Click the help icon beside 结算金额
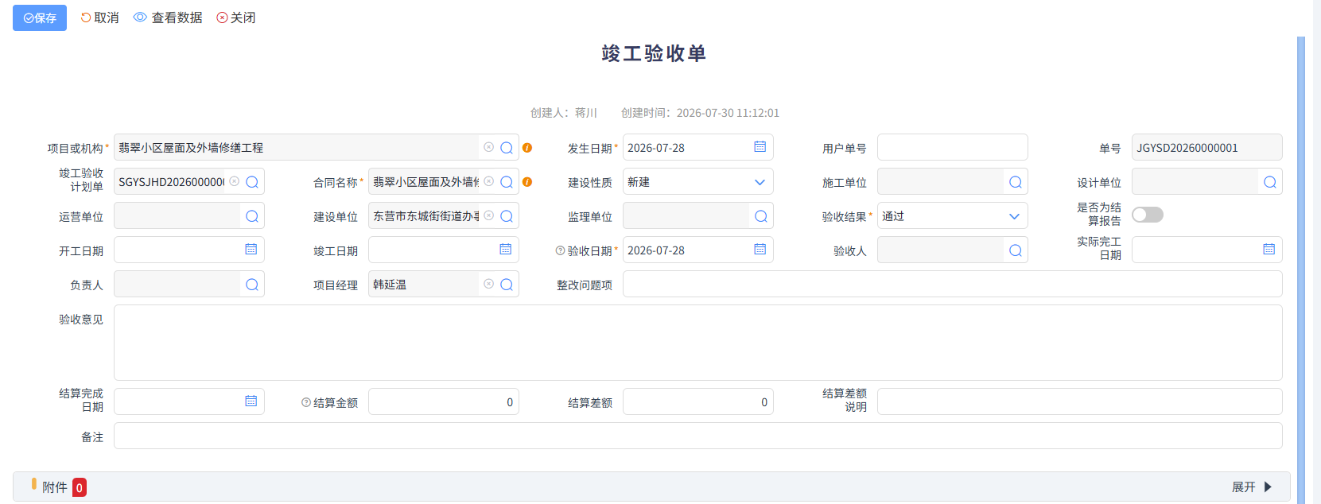Viewport: 1321px width, 504px height. click(x=306, y=402)
